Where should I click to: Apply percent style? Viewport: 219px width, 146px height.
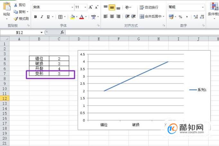180,17
